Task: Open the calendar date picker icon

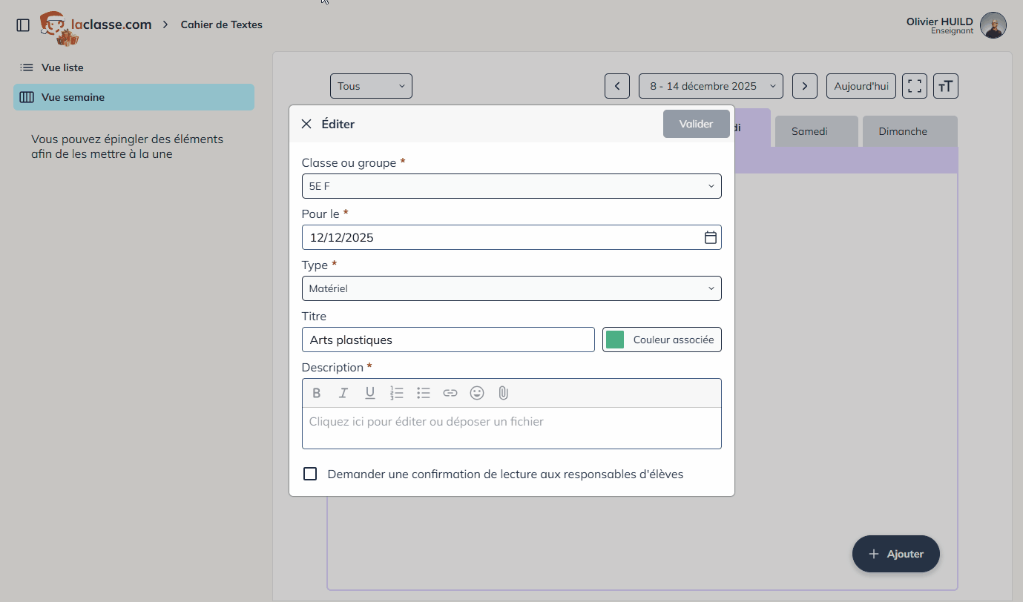Action: pyautogui.click(x=710, y=237)
